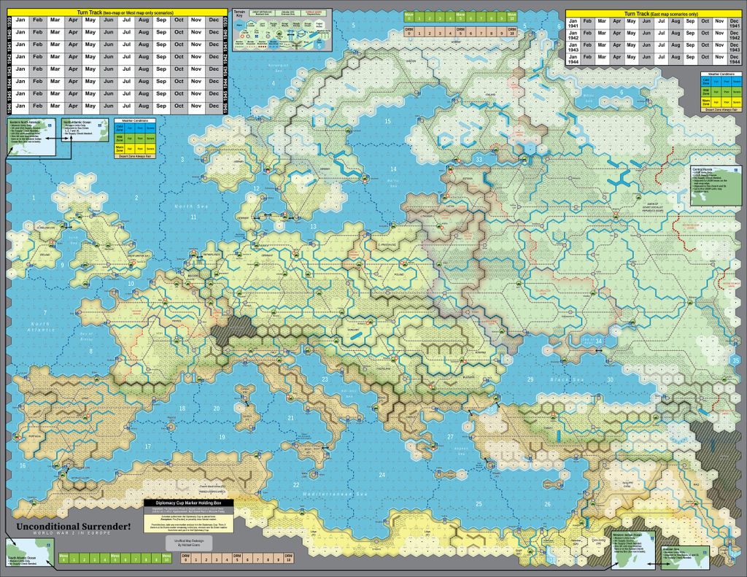Click the Western Indian Ocean holding box

click(x=633, y=550)
